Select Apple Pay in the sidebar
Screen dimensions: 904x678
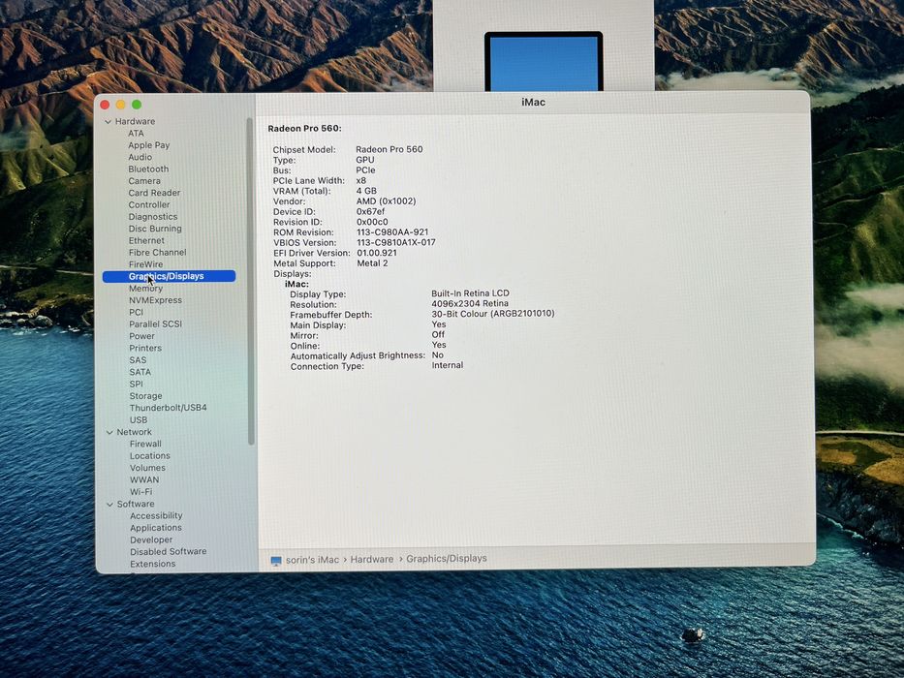point(149,145)
